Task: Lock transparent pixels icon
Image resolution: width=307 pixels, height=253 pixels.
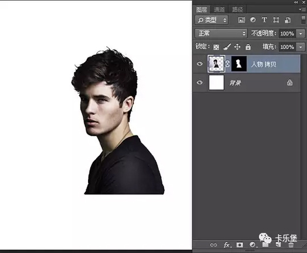Action: coord(216,47)
